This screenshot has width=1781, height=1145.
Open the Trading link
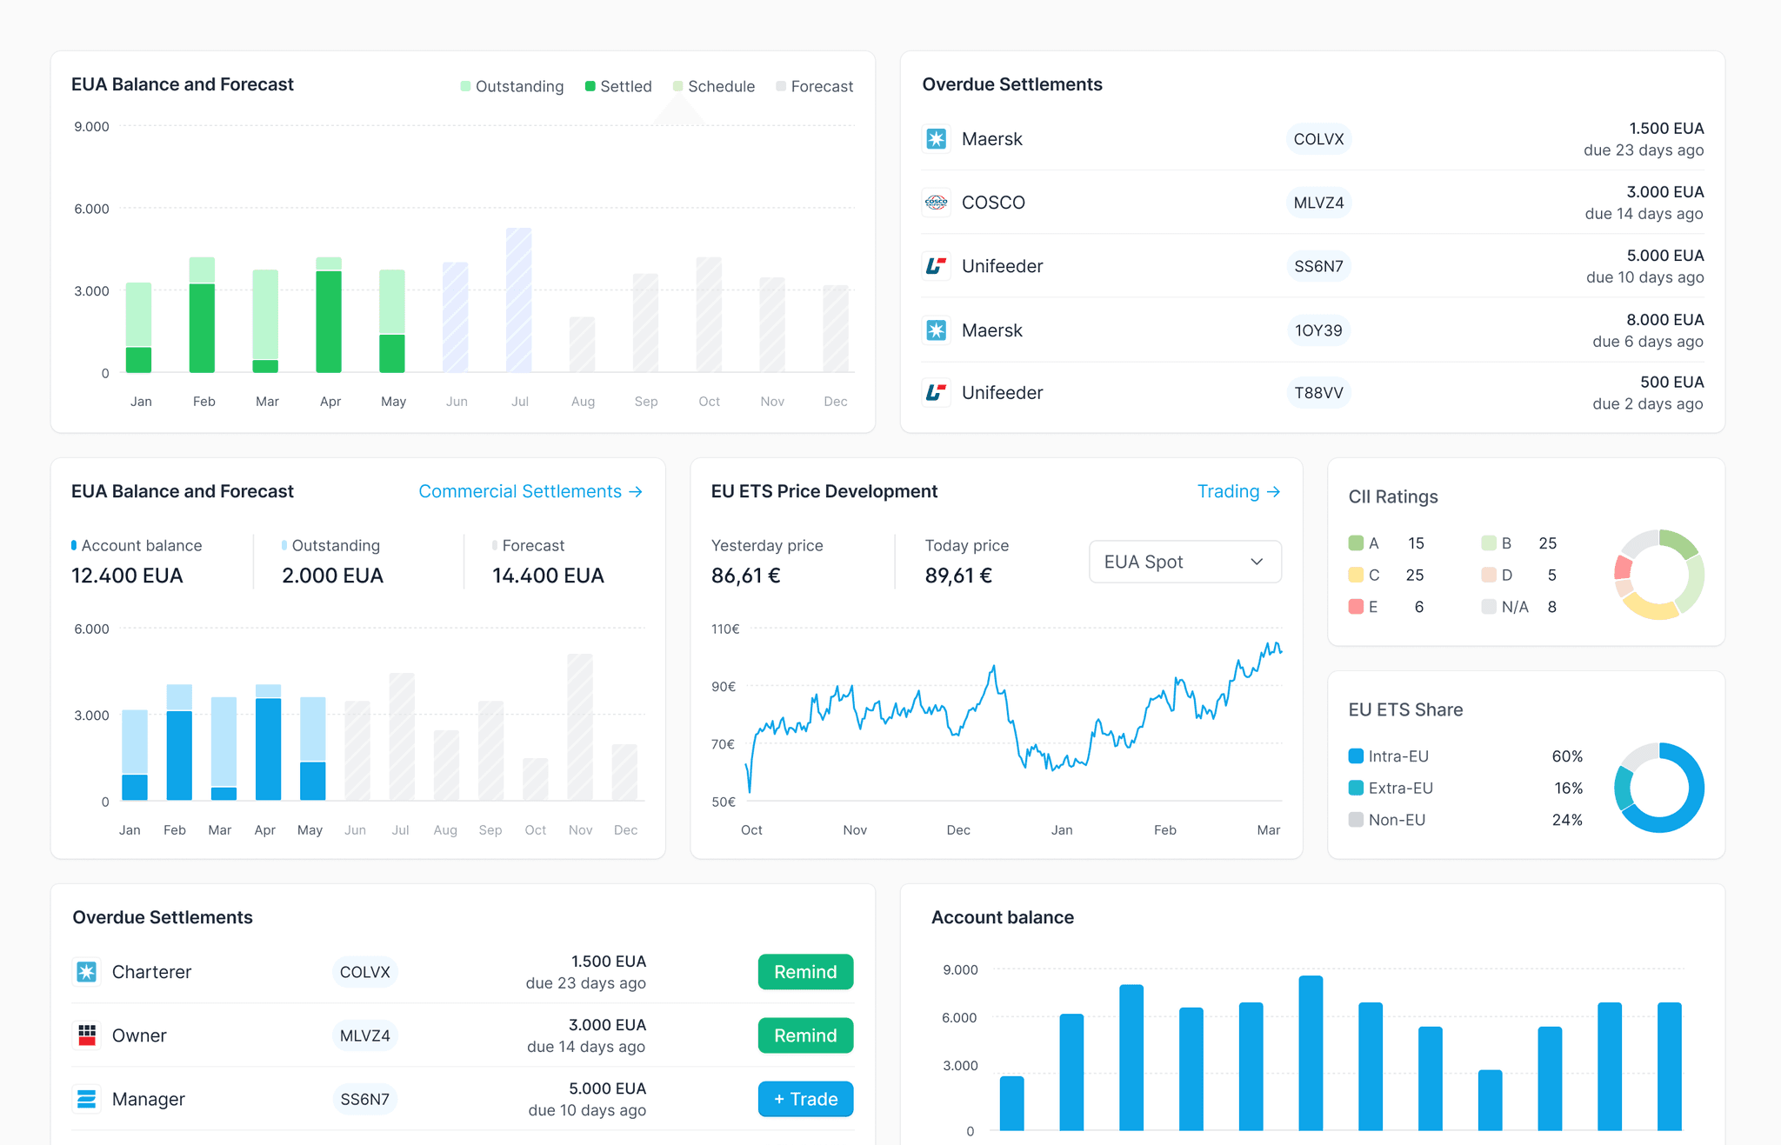[x=1238, y=491]
